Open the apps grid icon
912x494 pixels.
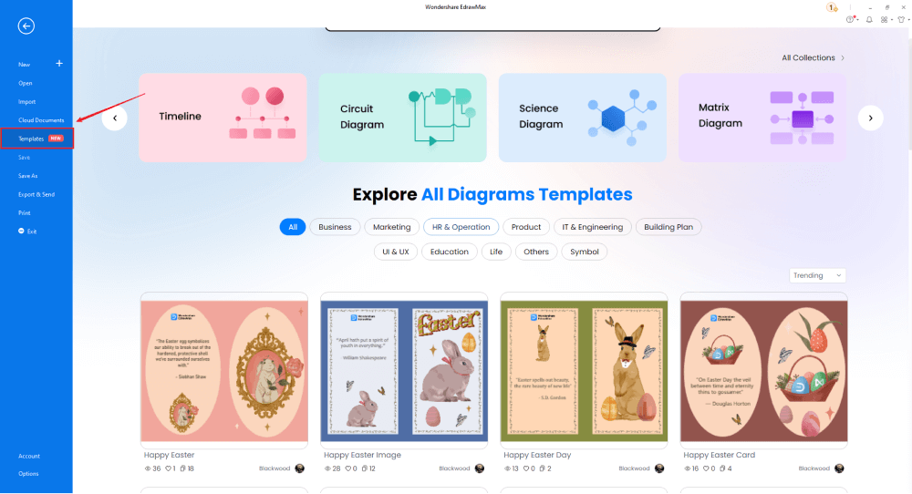pyautogui.click(x=885, y=19)
